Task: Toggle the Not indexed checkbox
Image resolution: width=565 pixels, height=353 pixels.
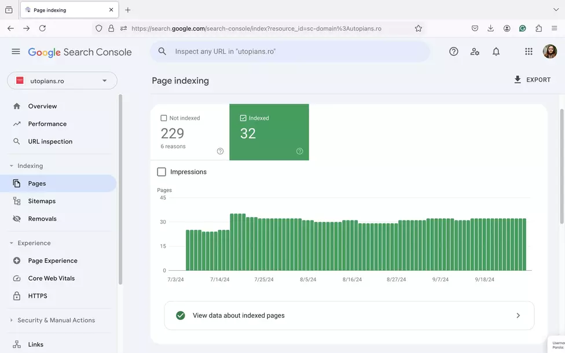Action: pyautogui.click(x=164, y=118)
